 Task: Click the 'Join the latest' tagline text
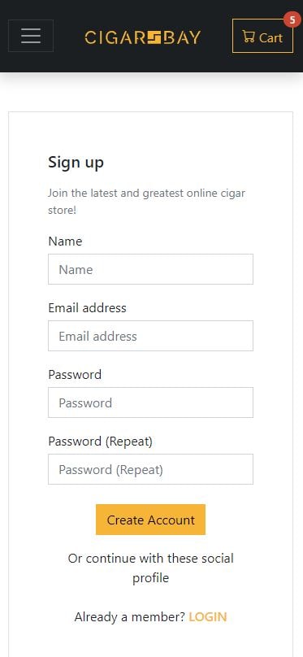tap(146, 202)
